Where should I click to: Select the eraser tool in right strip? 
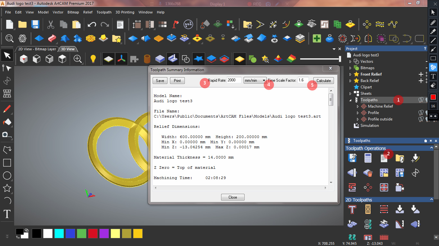433,86
